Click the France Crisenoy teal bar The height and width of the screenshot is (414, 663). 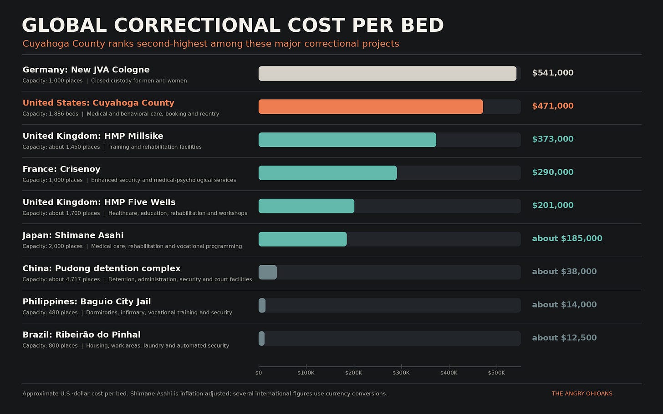pos(327,173)
